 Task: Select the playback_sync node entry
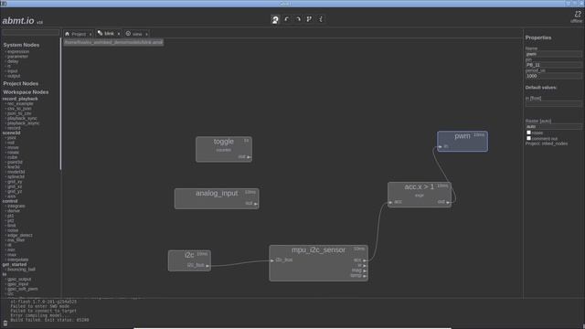pos(21,118)
